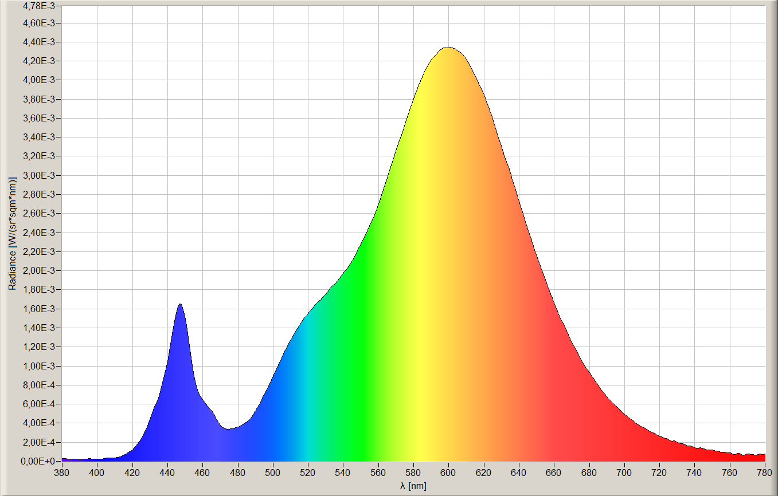Select the 380 x-axis tick label
The width and height of the screenshot is (778, 496).
coord(62,473)
